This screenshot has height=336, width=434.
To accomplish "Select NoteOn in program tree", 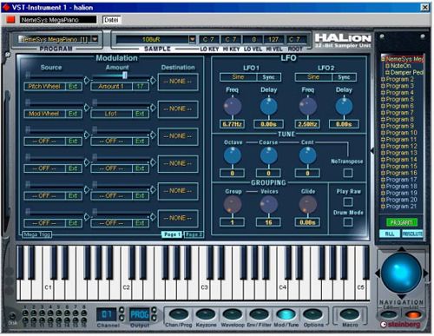I will (400, 66).
